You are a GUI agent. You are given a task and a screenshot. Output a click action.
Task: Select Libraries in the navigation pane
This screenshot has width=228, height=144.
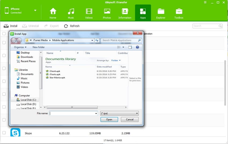click(21, 70)
